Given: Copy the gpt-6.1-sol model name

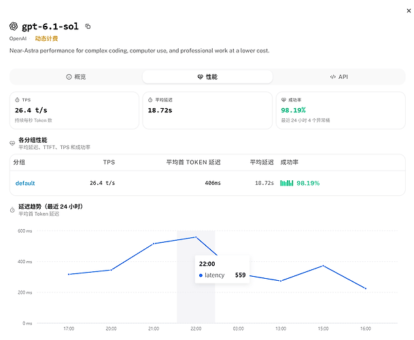Looking at the screenshot, I should (x=88, y=26).
